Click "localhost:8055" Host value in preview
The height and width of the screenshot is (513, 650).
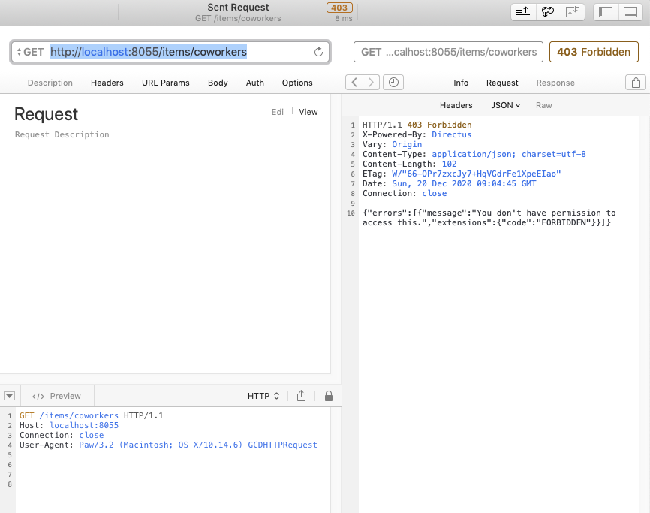(84, 425)
